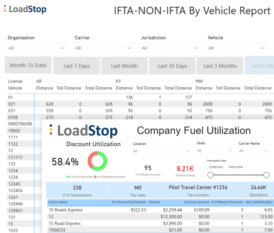This screenshot has height=233, width=274.
Task: Expand the Location filter dropdown
Action: coord(162,151)
